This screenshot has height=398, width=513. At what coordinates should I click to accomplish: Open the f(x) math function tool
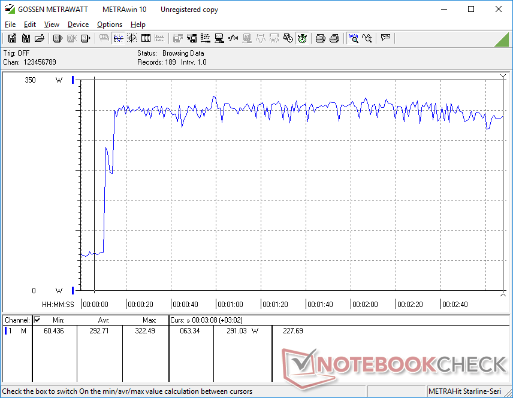click(x=233, y=38)
